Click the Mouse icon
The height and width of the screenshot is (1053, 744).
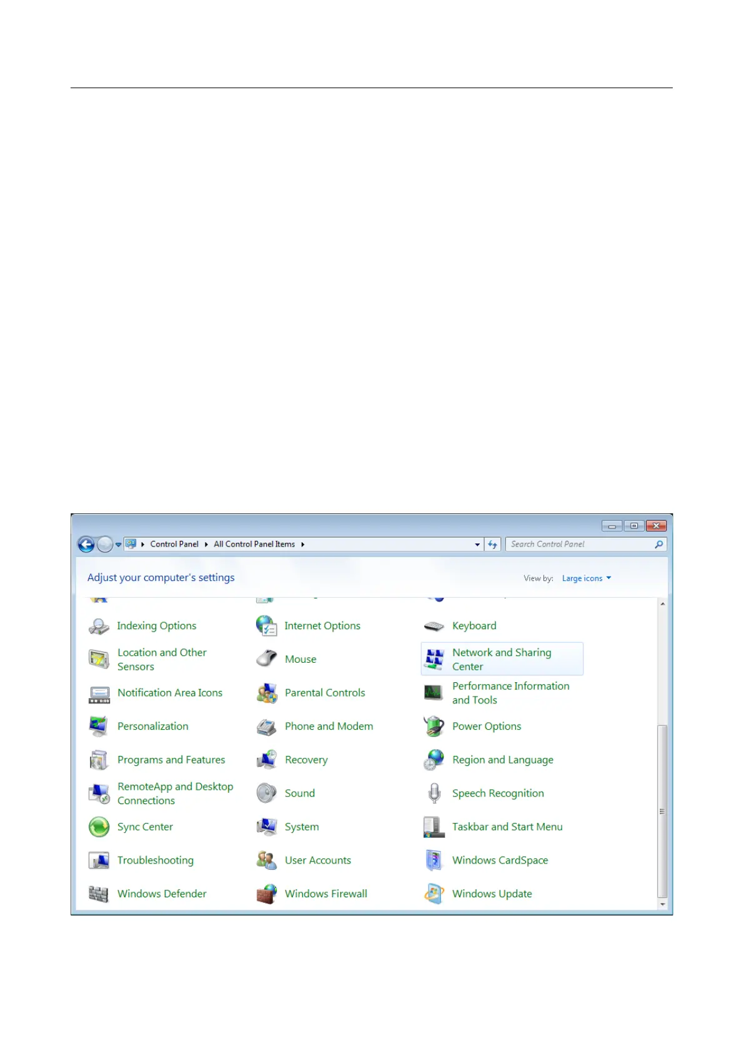(267, 659)
